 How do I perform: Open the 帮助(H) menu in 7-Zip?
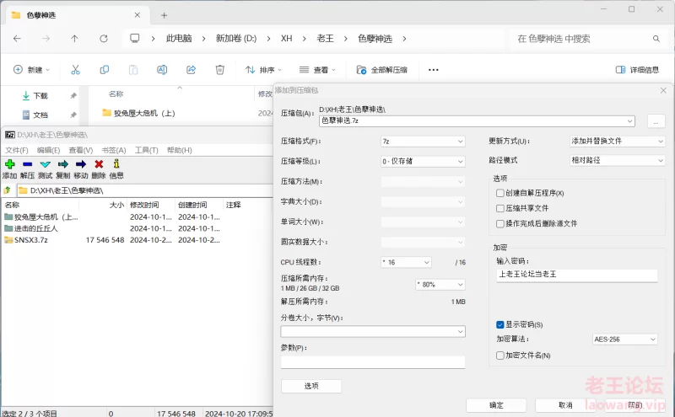pos(179,150)
